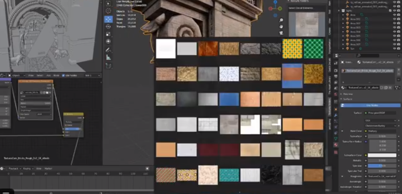Adjust the blue Specular slider
The width and height of the screenshot is (402, 194).
pyautogui.click(x=382, y=166)
